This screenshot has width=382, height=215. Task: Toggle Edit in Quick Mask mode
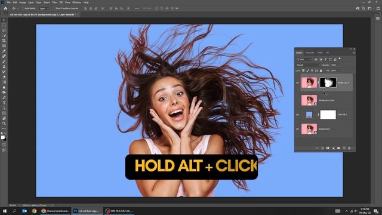[4, 145]
